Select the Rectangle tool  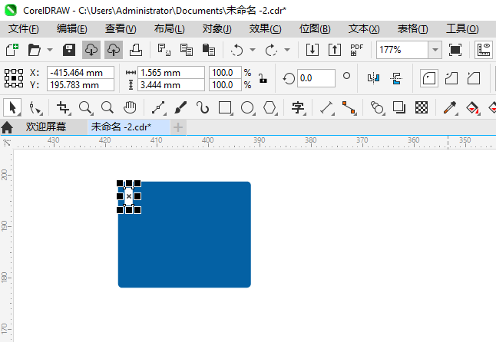click(x=225, y=107)
